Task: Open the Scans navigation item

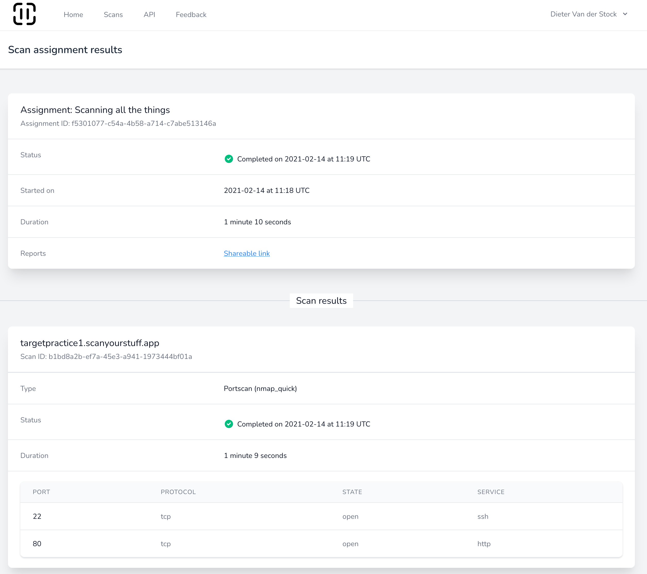Action: coord(113,14)
